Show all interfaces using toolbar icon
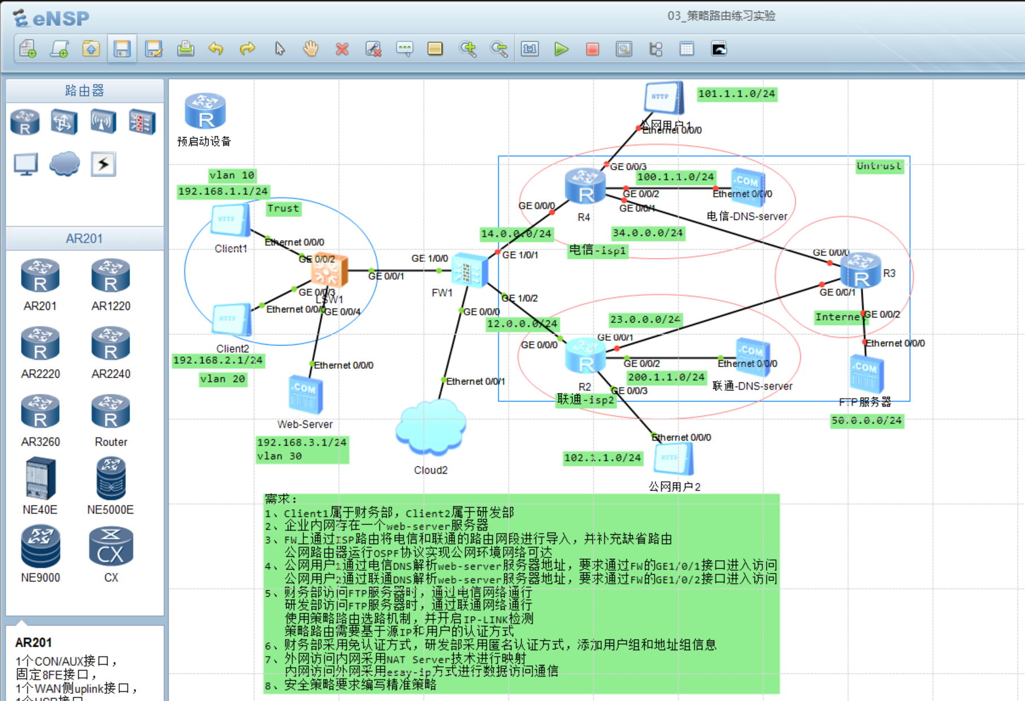Image resolution: width=1025 pixels, height=701 pixels. 656,49
